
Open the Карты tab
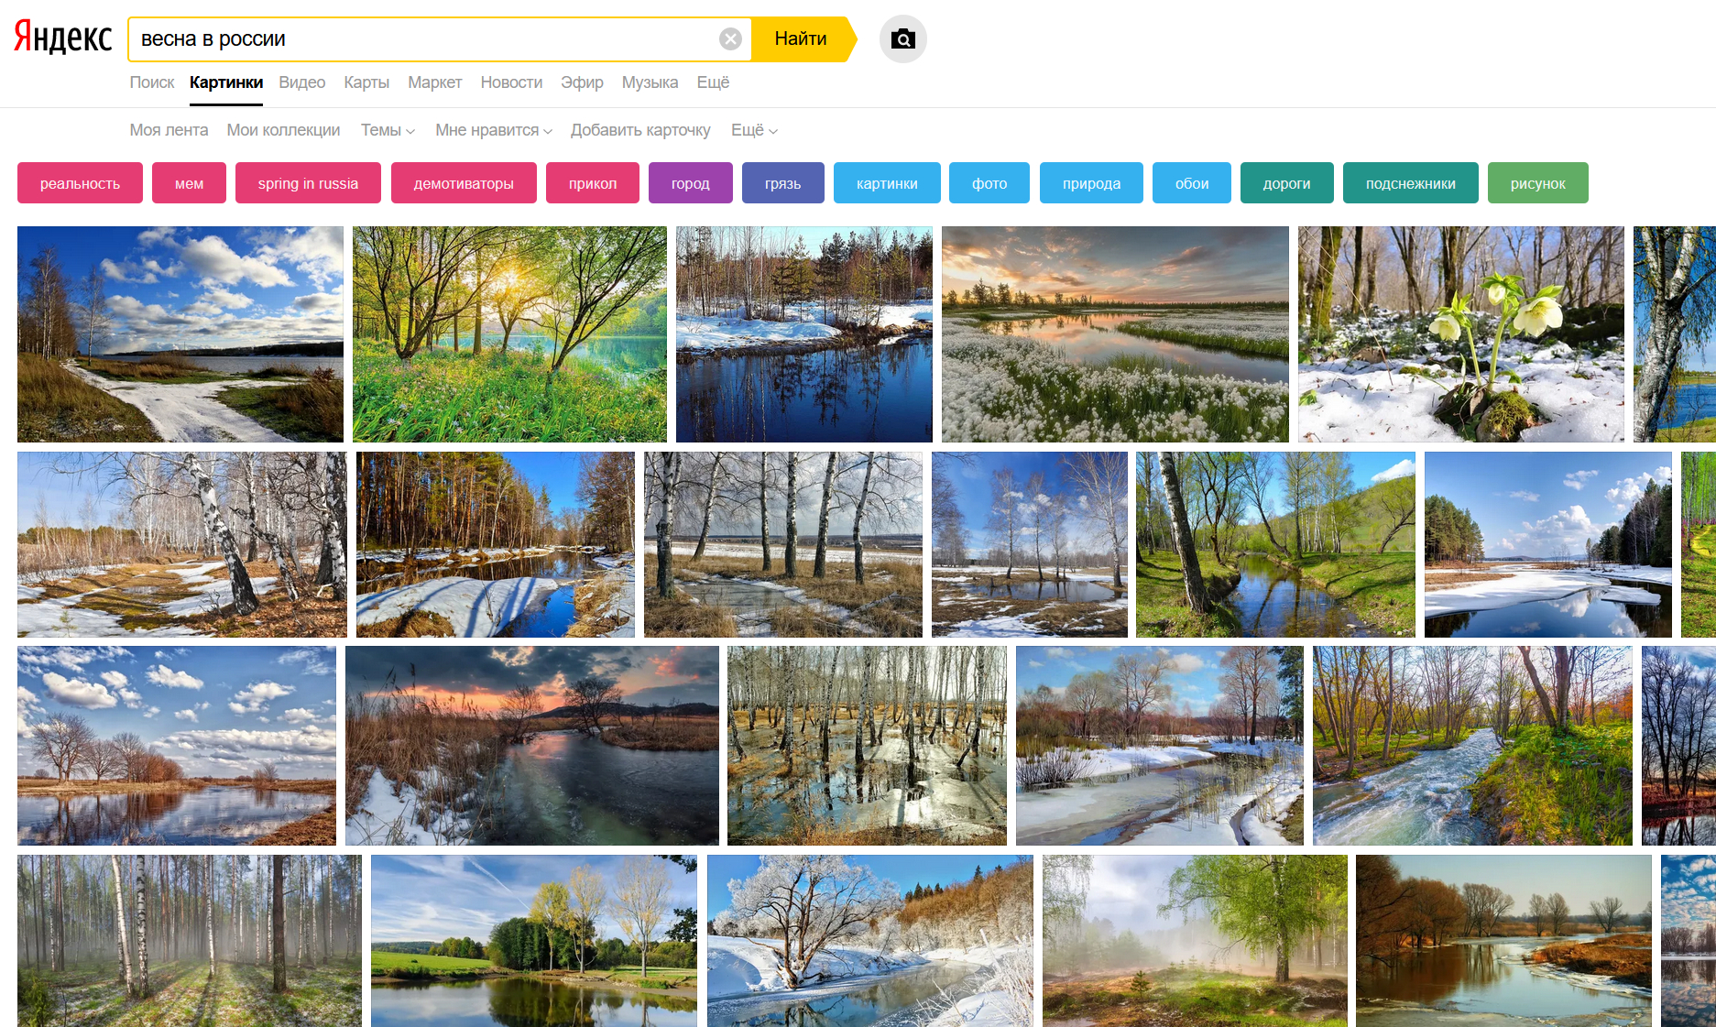[x=366, y=82]
